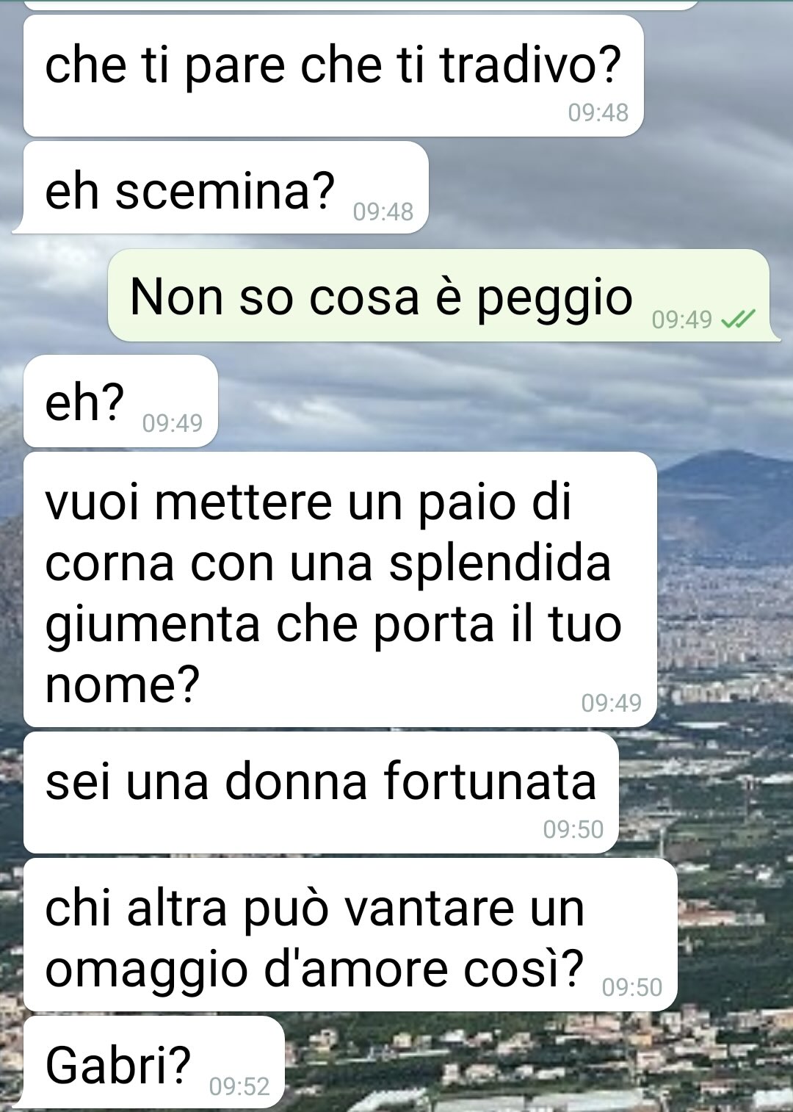Viewport: 793px width, 1112px height.
Task: Tap the 09:49 timestamp beside sent message
Action: coord(682,319)
